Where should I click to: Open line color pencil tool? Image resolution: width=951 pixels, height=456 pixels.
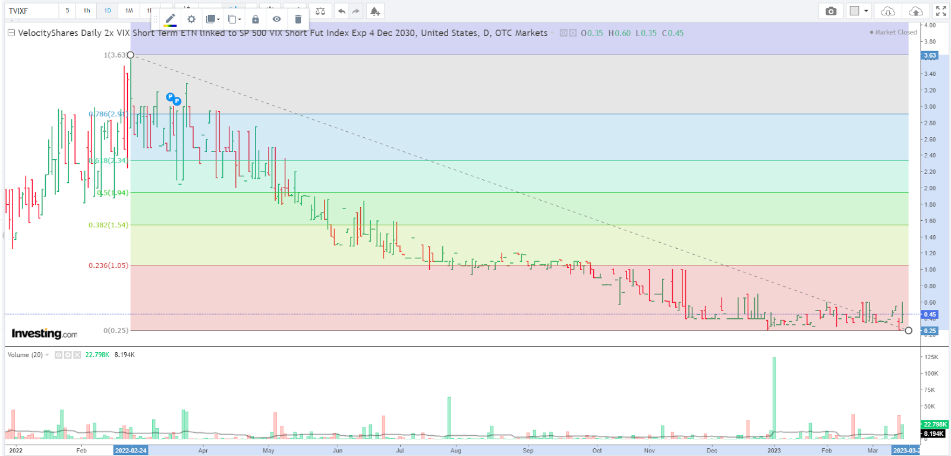170,20
